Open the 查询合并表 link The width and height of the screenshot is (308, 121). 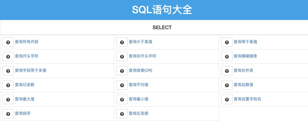(x=243, y=70)
